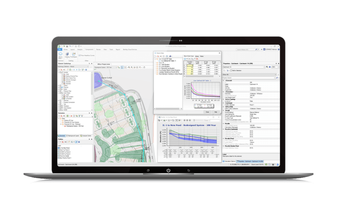This screenshot has width=337, height=219.
Task: Toggle Velocity (Average) checkbox
Action: (63, 80)
